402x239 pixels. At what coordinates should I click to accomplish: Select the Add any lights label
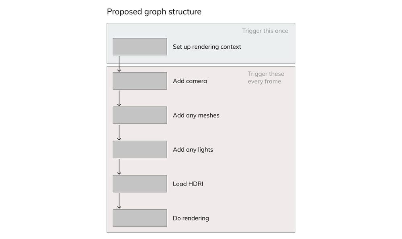193,149
